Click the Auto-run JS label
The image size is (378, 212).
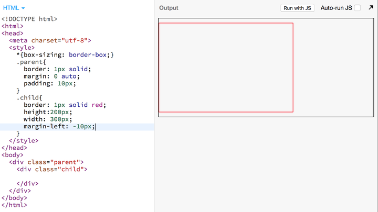336,8
